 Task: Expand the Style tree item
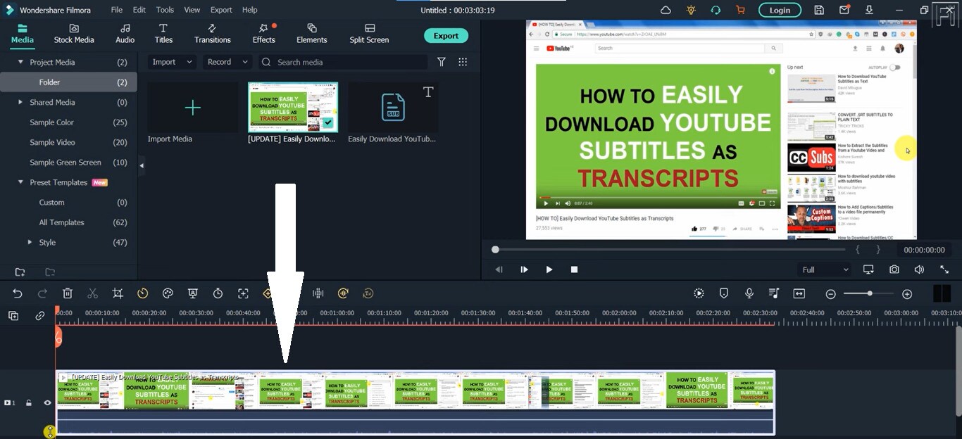(30, 242)
